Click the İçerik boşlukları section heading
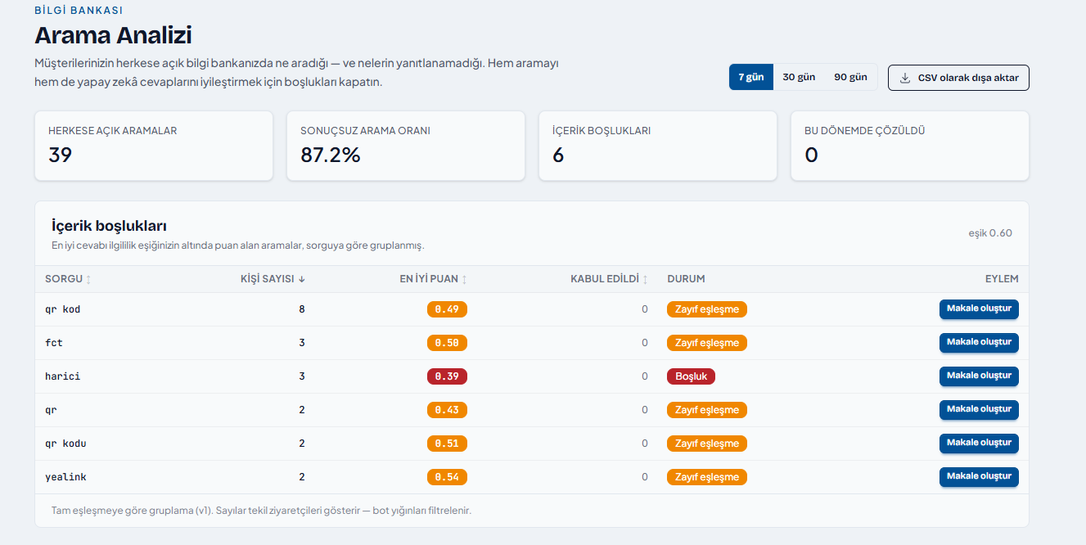This screenshot has height=545, width=1086. coord(109,226)
